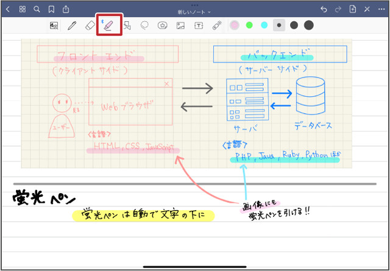Choose the lasso selection tool

click(x=145, y=26)
